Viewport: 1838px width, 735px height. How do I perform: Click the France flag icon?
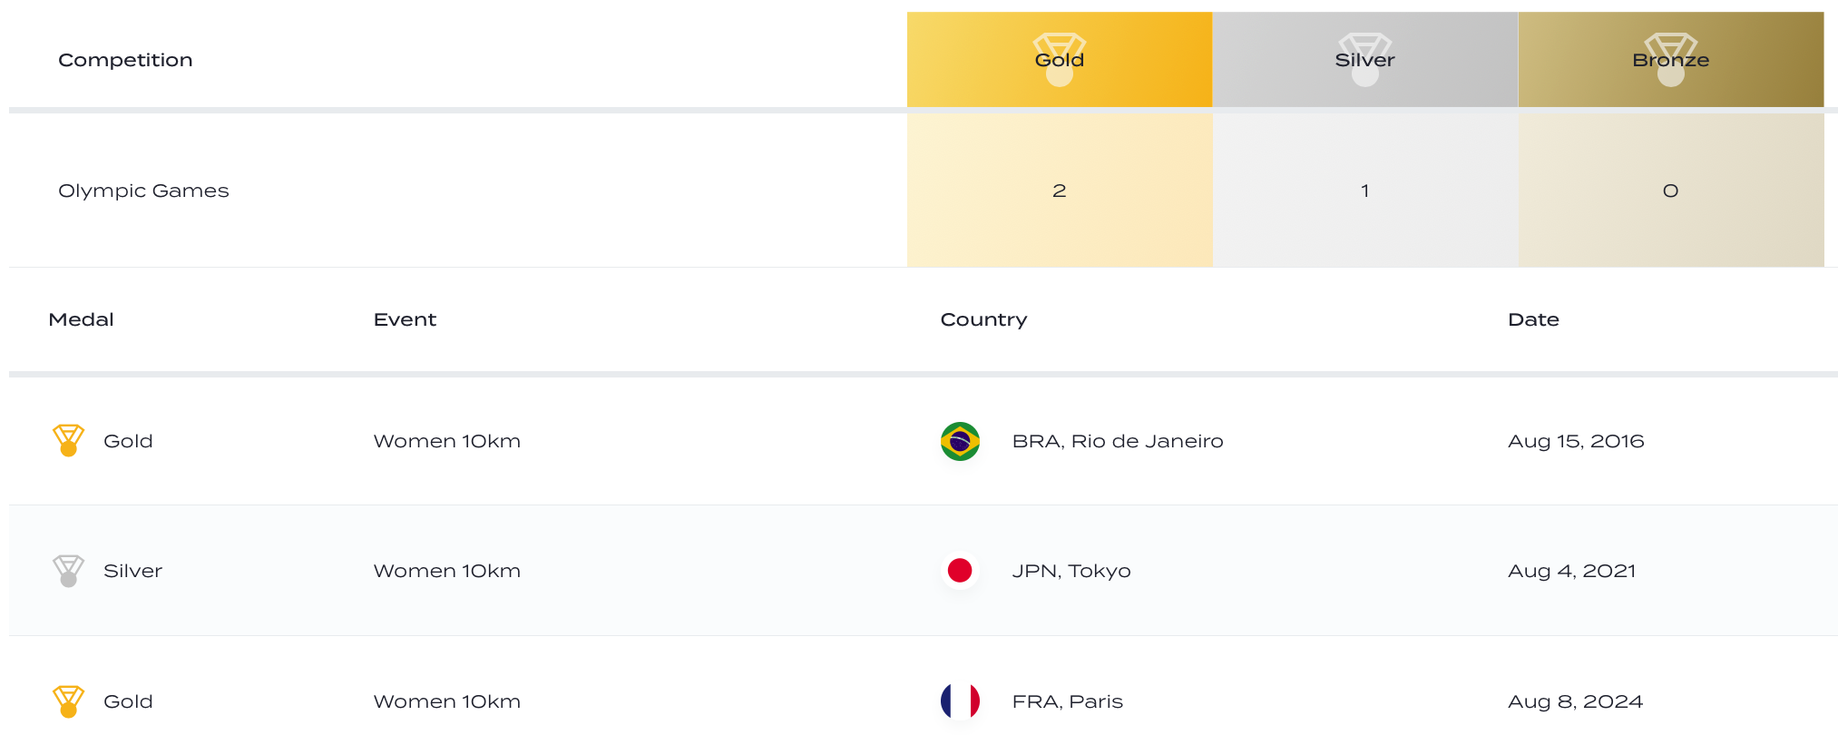960,701
